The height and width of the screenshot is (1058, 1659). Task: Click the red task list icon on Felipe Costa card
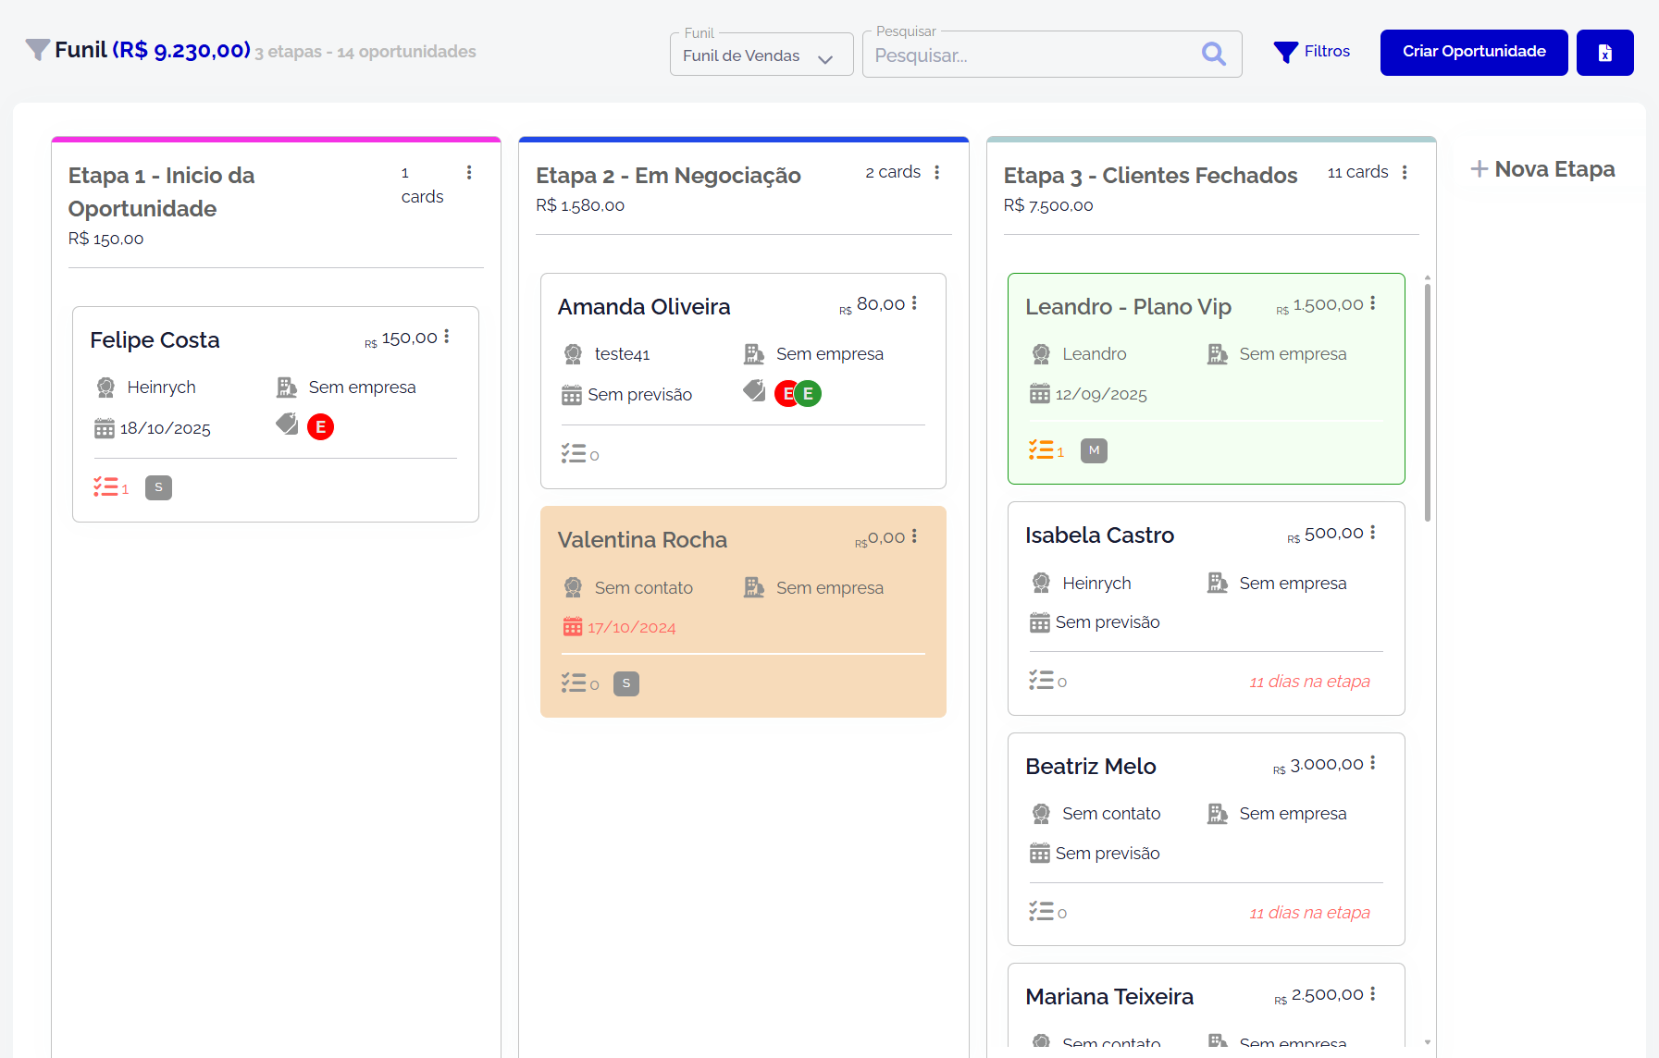105,487
